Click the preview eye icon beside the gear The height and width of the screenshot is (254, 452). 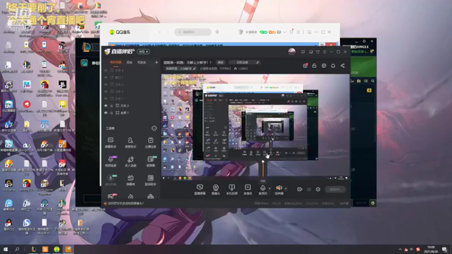(309, 189)
